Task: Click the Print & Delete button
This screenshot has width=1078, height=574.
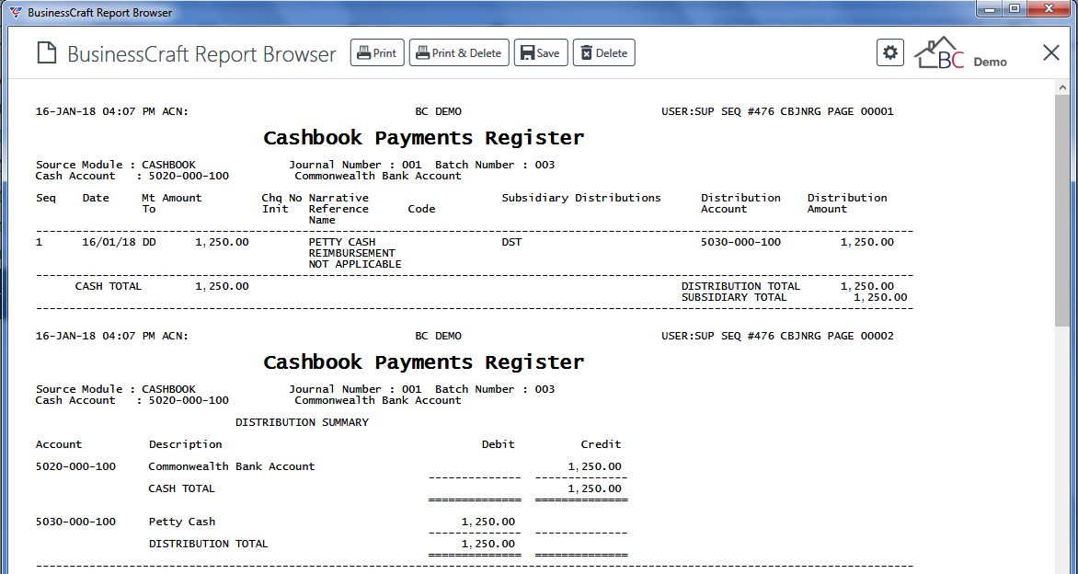Action: pos(459,53)
